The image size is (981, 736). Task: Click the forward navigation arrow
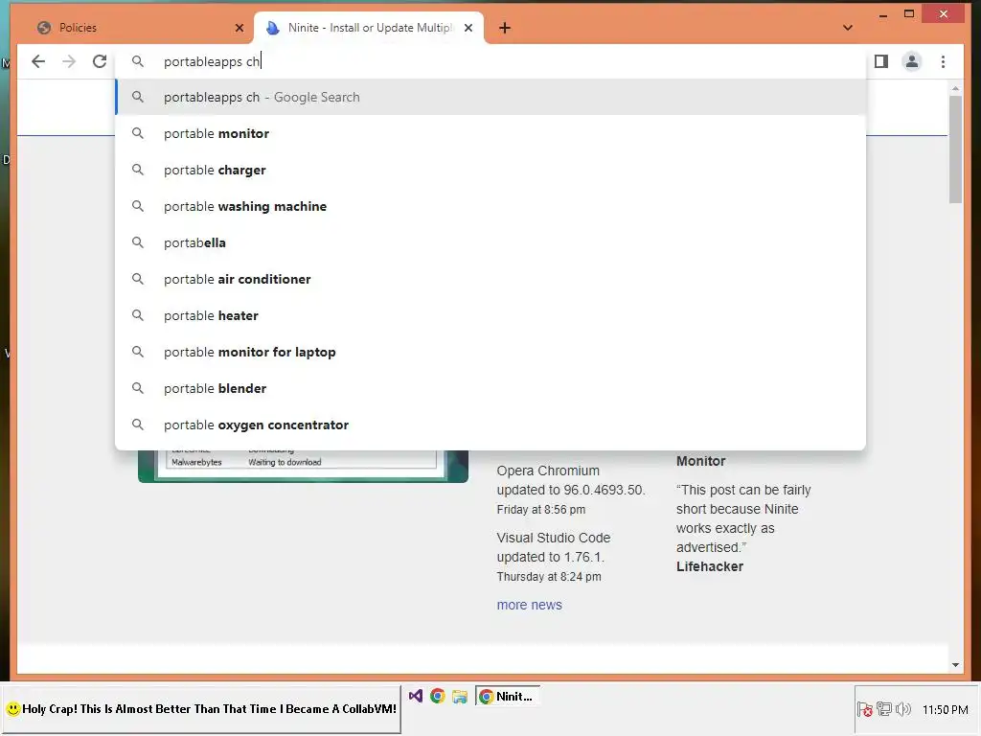click(x=69, y=61)
